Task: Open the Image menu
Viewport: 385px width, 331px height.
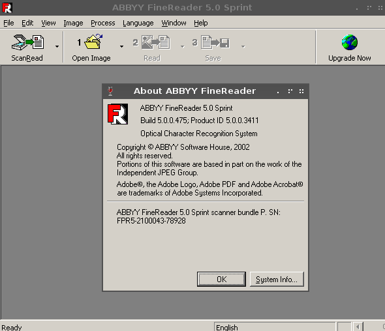Action: coord(73,23)
